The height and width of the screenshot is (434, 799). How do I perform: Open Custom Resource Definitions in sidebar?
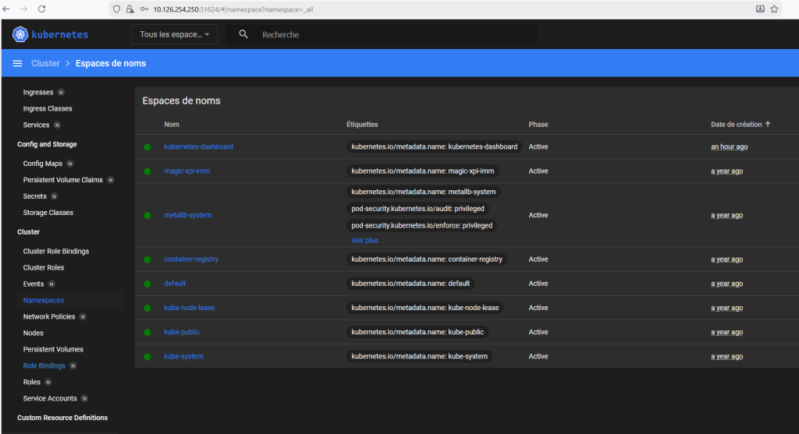[62, 418]
